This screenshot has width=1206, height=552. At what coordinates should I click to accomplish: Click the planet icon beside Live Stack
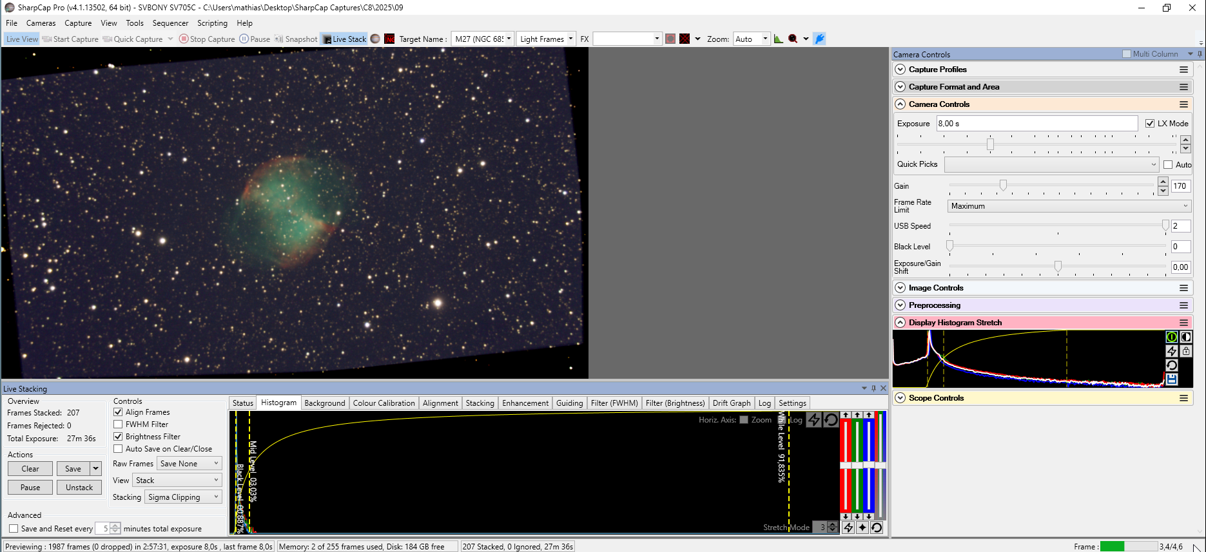click(x=375, y=39)
